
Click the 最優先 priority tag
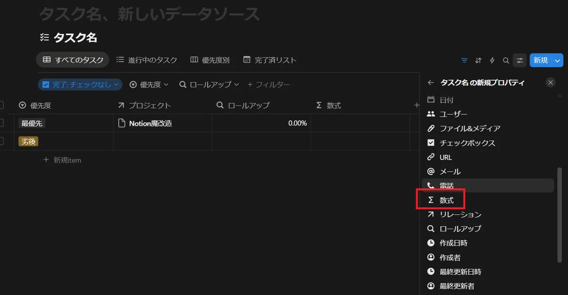pos(32,123)
